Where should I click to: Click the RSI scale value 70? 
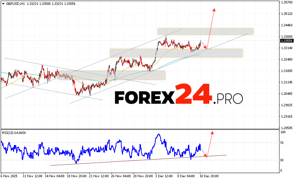(x=282, y=143)
